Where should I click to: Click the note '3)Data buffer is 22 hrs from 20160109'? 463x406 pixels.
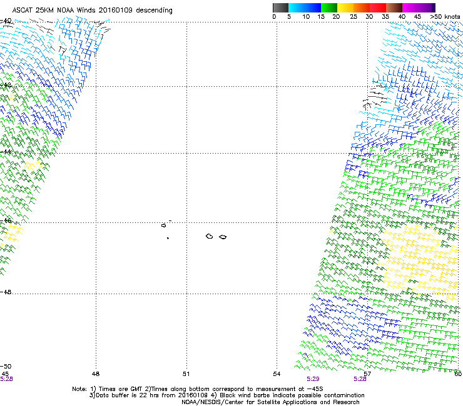148,395
